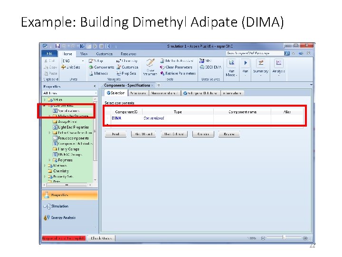Open the Methods Assistant tool
The image size is (342, 257).
click(177, 61)
